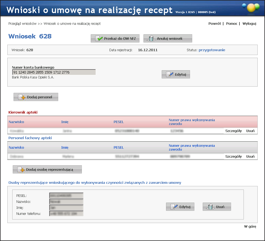Click the pencil icon on the representative Edytuj button
Viewport: 265px width, 241px height.
point(174,207)
